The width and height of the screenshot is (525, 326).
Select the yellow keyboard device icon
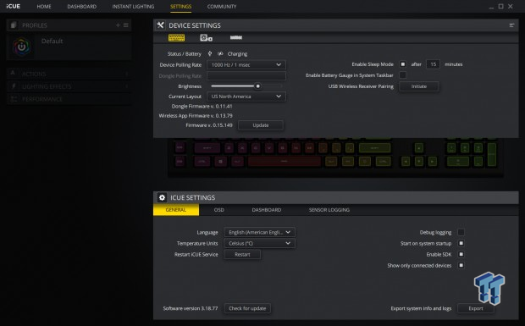coord(176,37)
